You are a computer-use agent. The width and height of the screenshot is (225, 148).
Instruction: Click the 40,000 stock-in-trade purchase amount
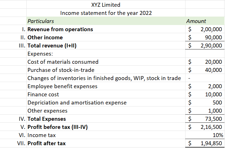pyautogui.click(x=214, y=70)
